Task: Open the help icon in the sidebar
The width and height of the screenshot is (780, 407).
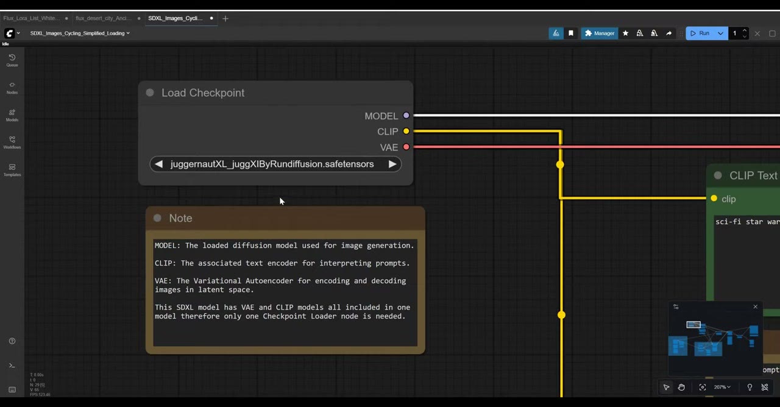Action: click(x=12, y=341)
